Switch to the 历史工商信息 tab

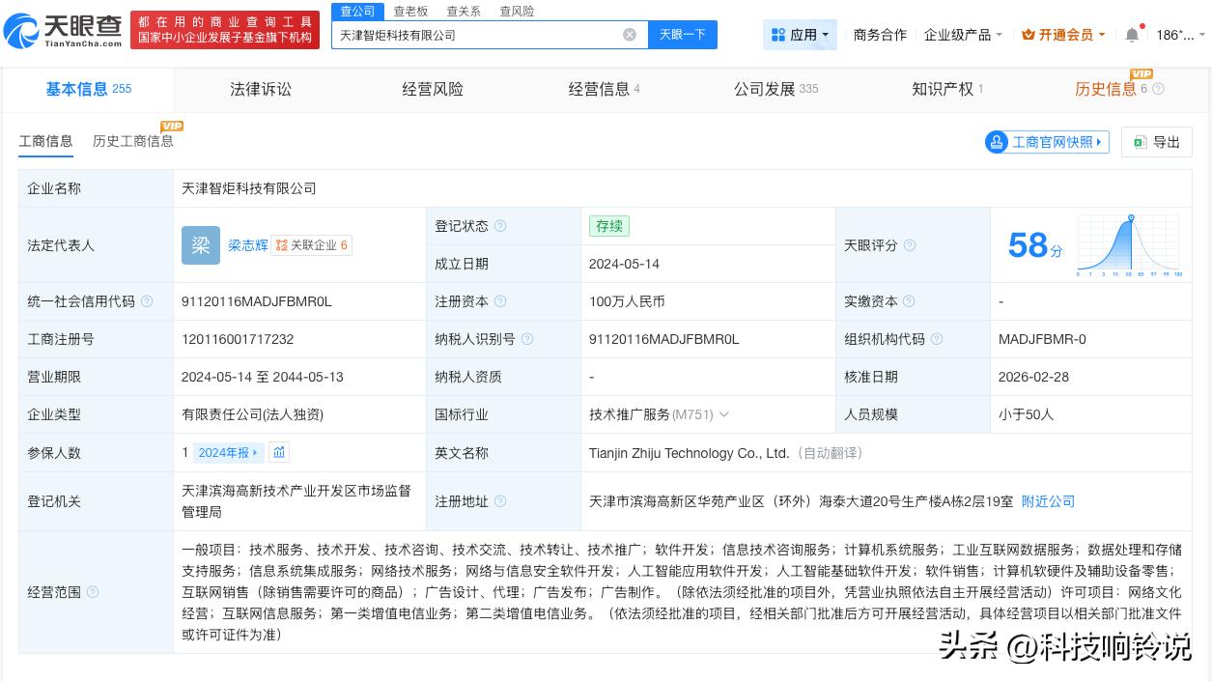[132, 141]
